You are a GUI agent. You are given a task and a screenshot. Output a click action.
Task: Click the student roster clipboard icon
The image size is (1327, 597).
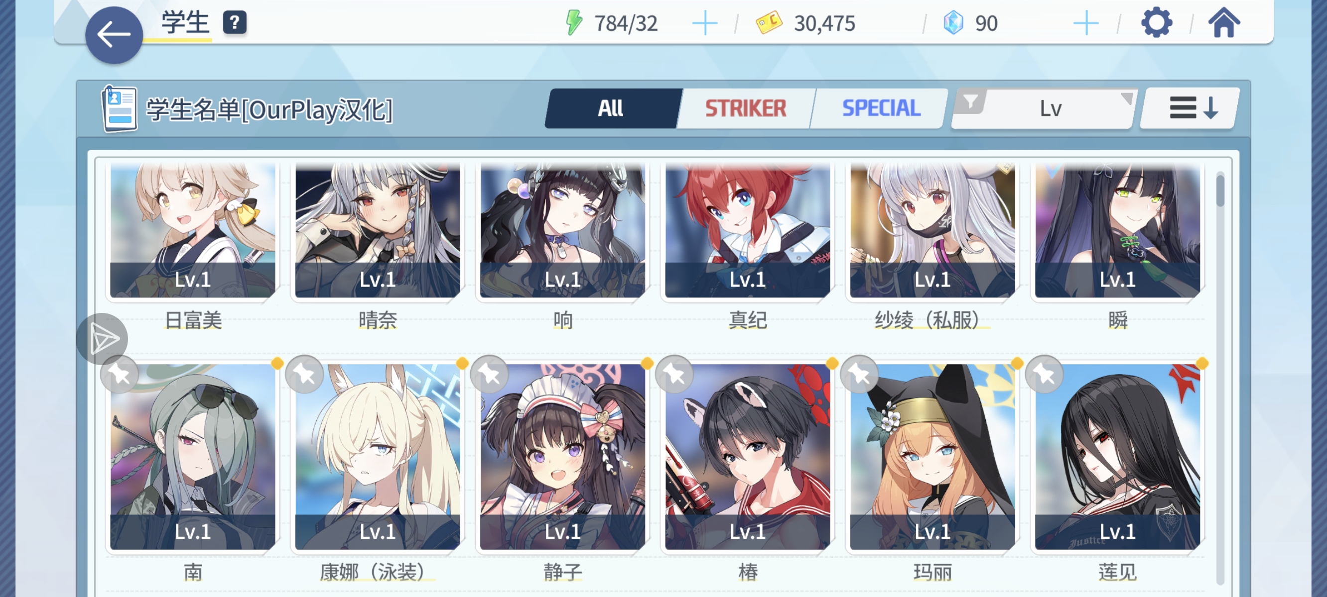(119, 108)
